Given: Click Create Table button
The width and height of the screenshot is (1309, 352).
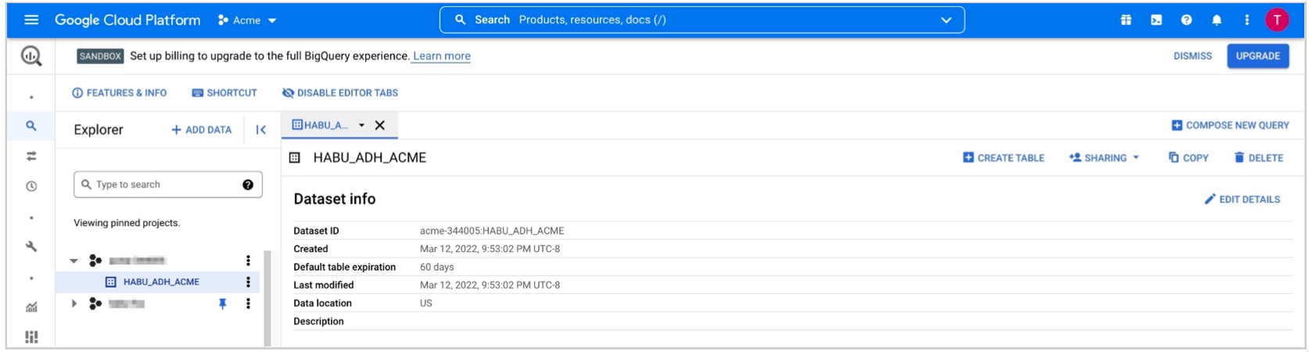Looking at the screenshot, I should pos(1003,158).
